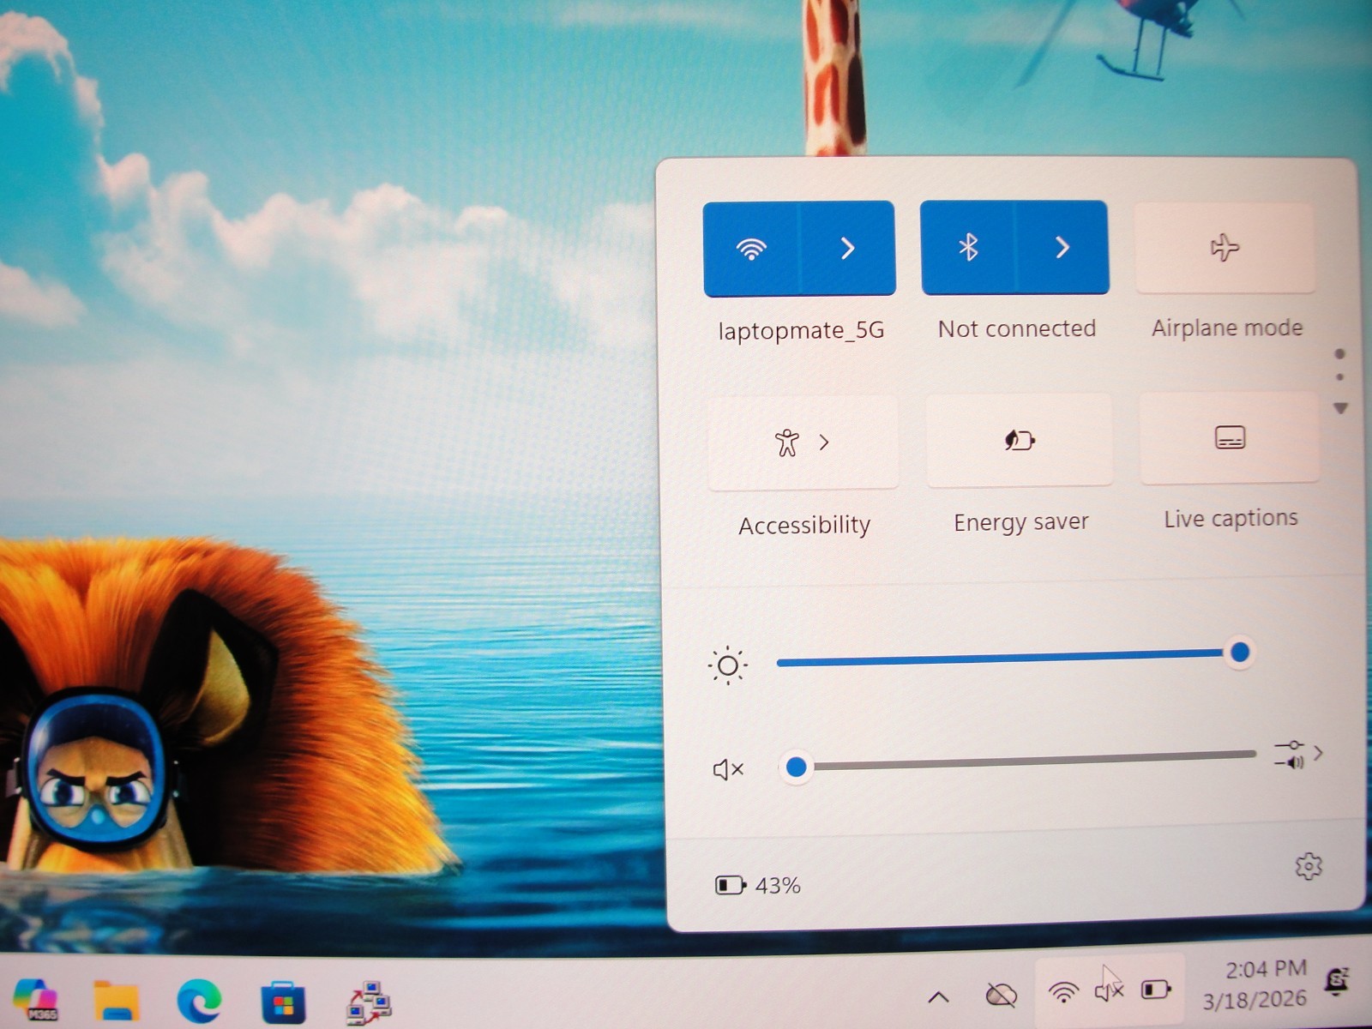This screenshot has height=1029, width=1372.
Task: Turn on Energy saver
Action: (1020, 441)
